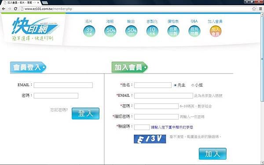Bookmark the page with the star icon
This screenshot has height=165, width=264.
coord(254,9)
